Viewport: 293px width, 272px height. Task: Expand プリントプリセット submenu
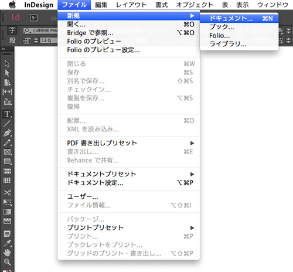(128, 227)
